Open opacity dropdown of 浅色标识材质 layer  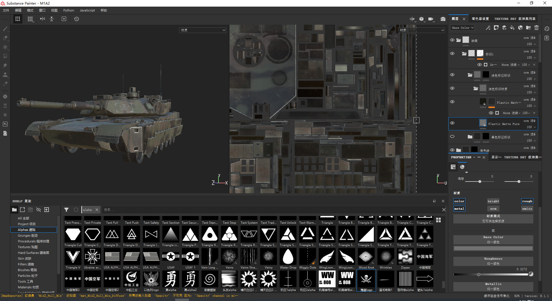click(531, 92)
